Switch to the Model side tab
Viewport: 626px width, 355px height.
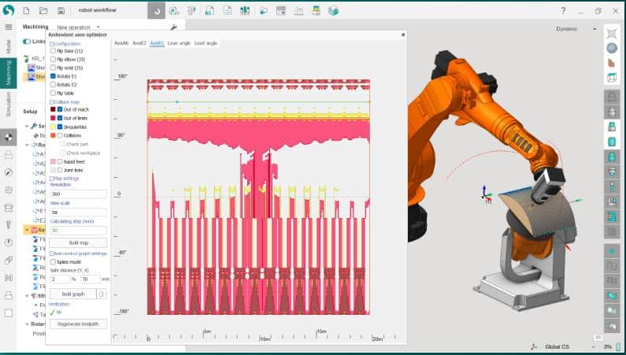pyautogui.click(x=9, y=46)
